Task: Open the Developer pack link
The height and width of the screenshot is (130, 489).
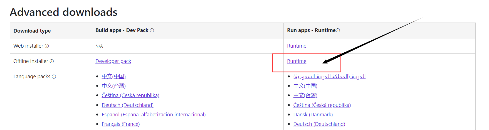Action: [x=113, y=61]
